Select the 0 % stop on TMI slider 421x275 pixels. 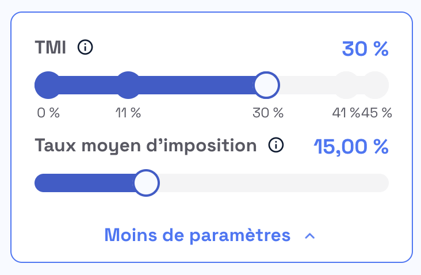point(48,85)
